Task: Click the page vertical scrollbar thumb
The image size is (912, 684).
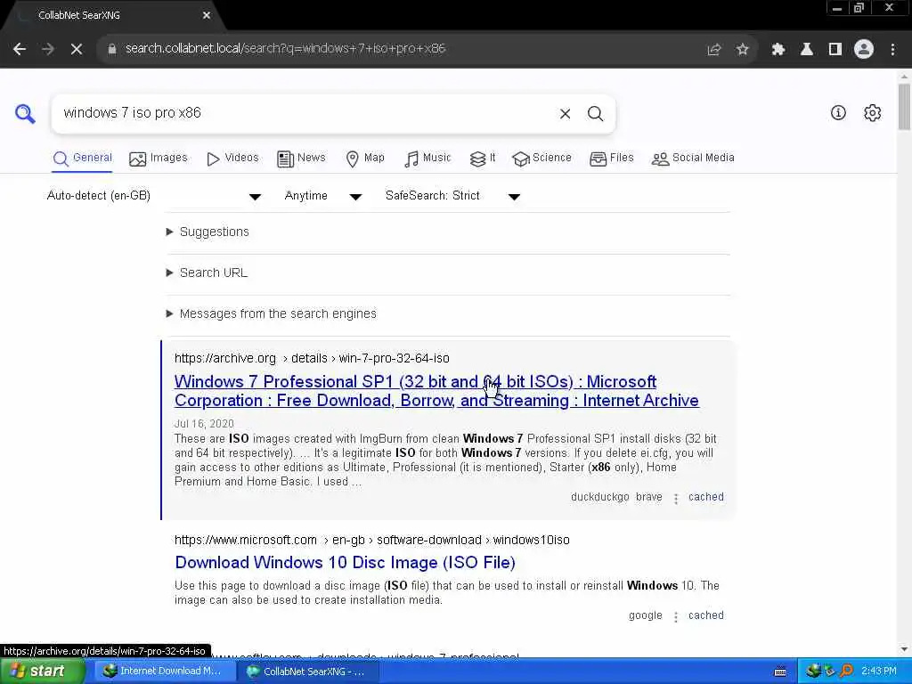Action: pyautogui.click(x=904, y=107)
